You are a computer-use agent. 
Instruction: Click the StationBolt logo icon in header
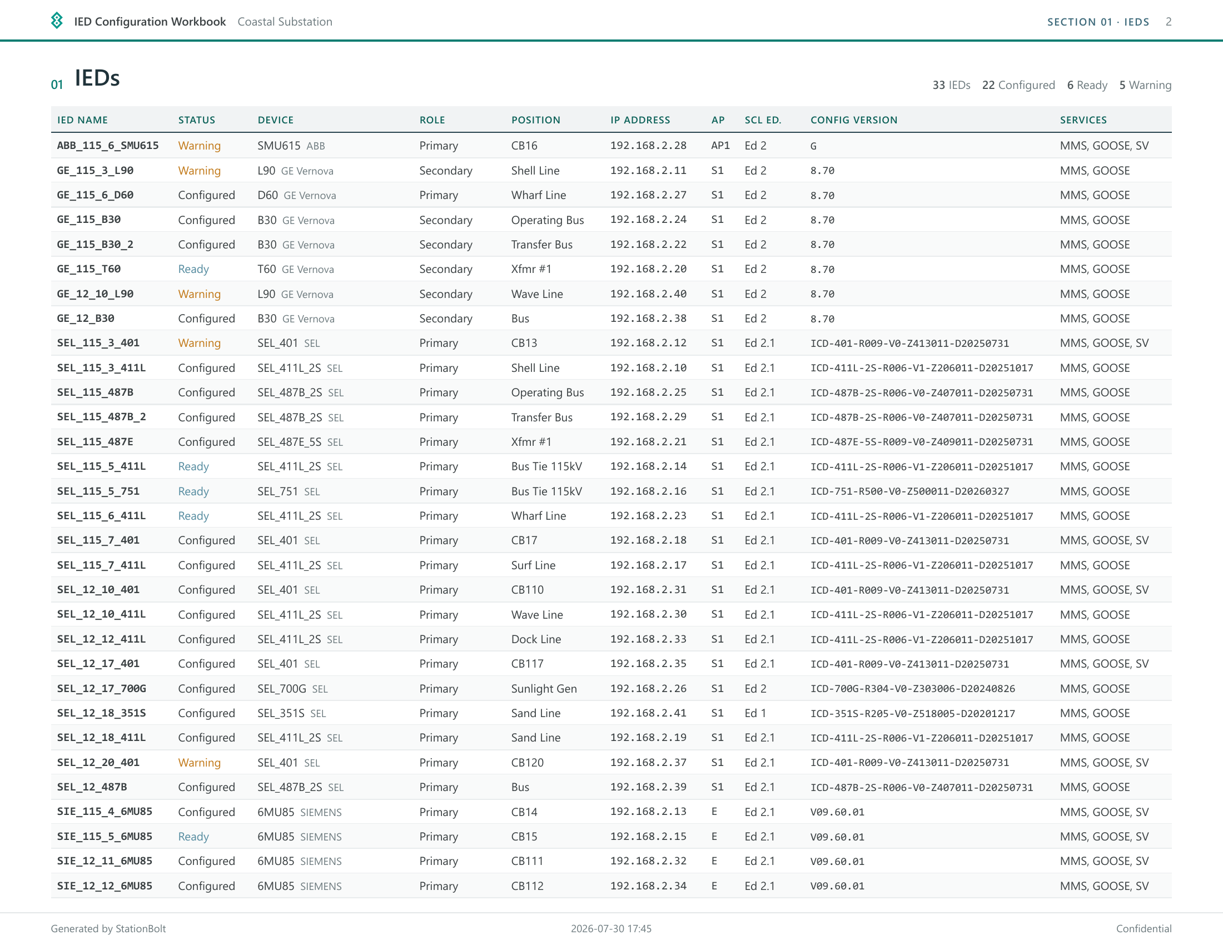[57, 21]
